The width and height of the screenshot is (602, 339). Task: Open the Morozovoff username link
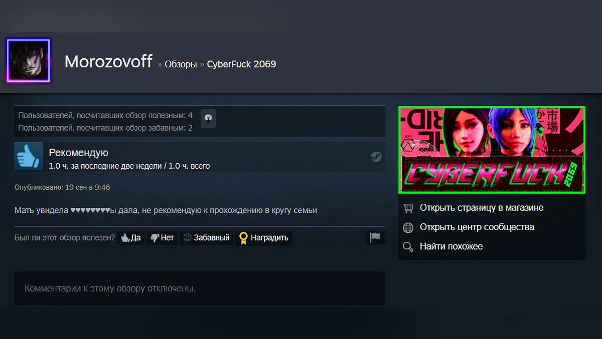(x=108, y=62)
